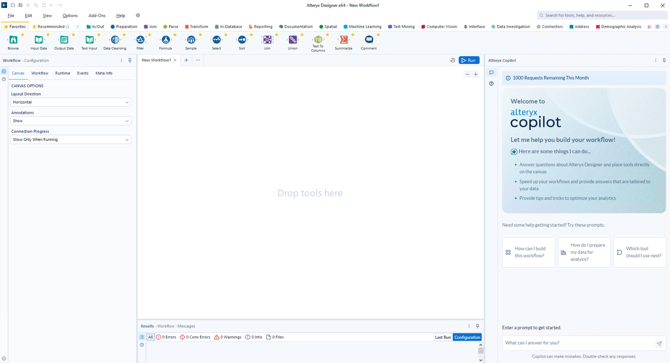
Task: Choose the Union tool
Action: point(293,40)
